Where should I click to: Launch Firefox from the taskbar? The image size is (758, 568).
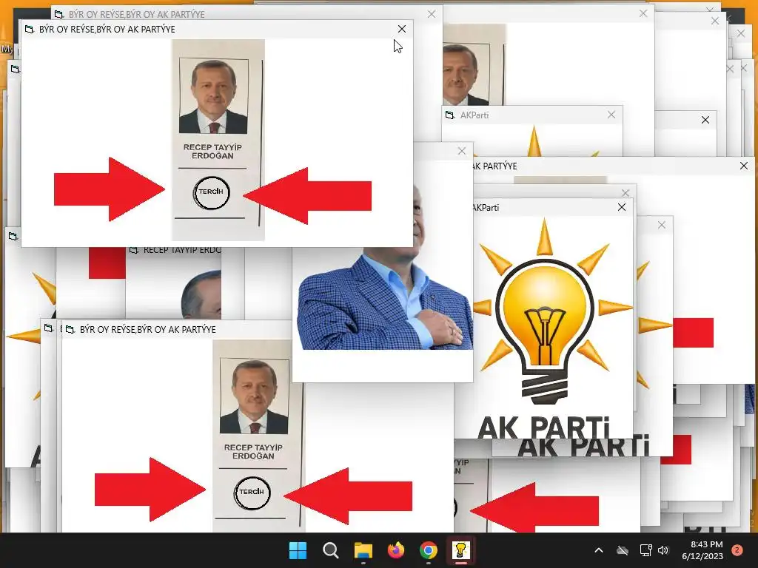(x=396, y=550)
